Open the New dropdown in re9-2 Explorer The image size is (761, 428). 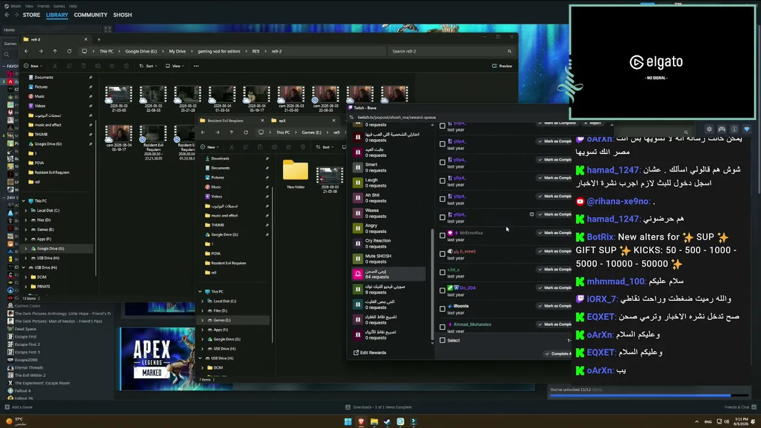click(33, 66)
